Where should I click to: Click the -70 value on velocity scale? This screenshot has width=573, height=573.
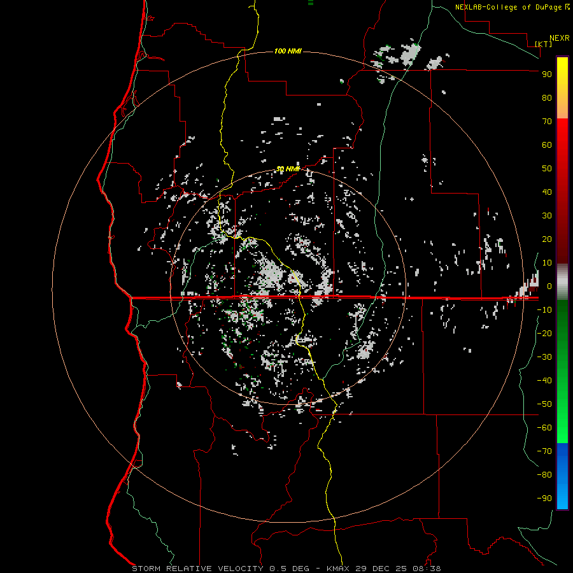click(544, 451)
